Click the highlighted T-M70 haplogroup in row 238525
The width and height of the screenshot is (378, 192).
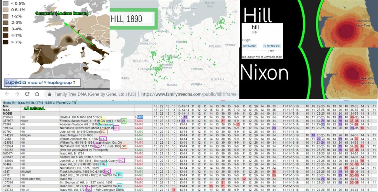(140, 117)
